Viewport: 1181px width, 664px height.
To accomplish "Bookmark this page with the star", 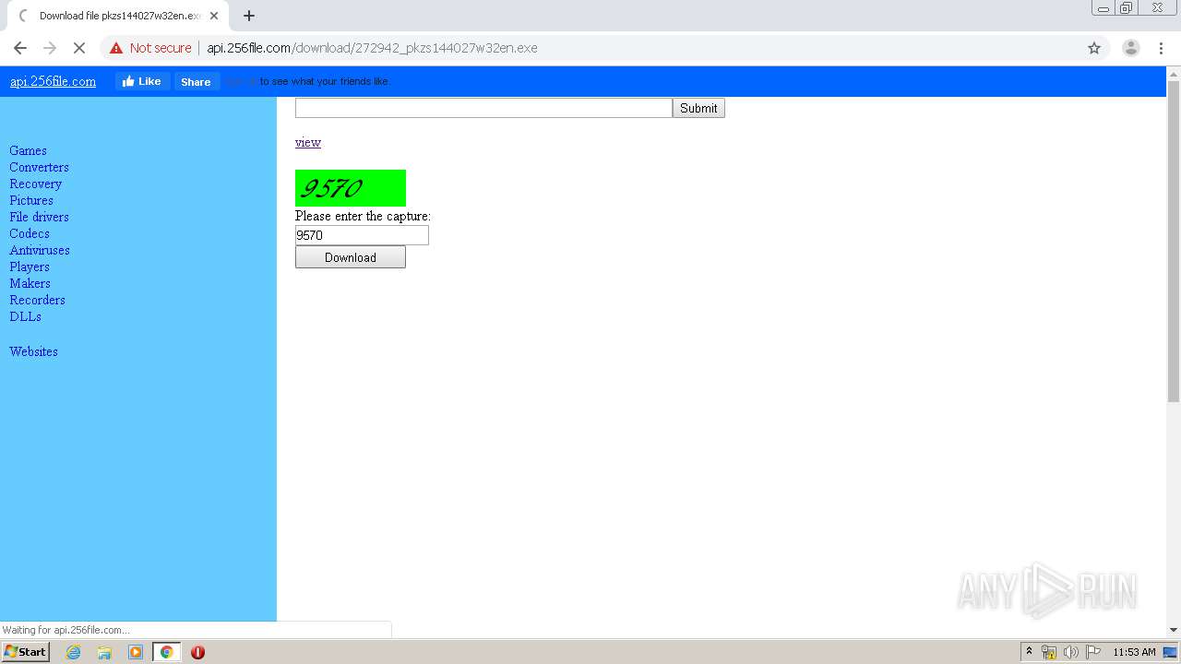I will 1094,48.
